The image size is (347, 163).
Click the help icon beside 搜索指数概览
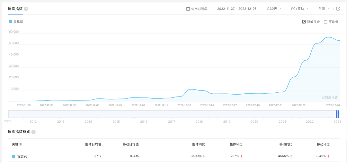(33, 132)
